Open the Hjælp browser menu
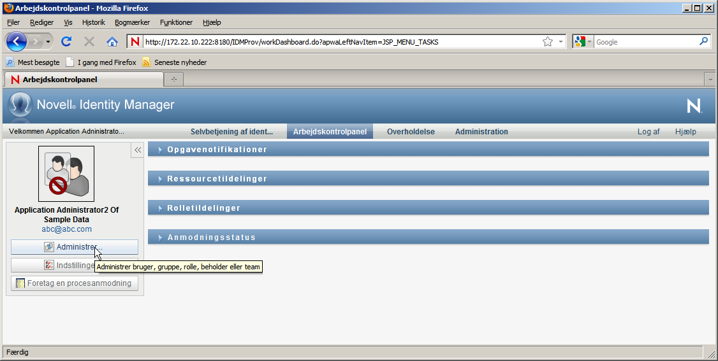 [x=212, y=22]
